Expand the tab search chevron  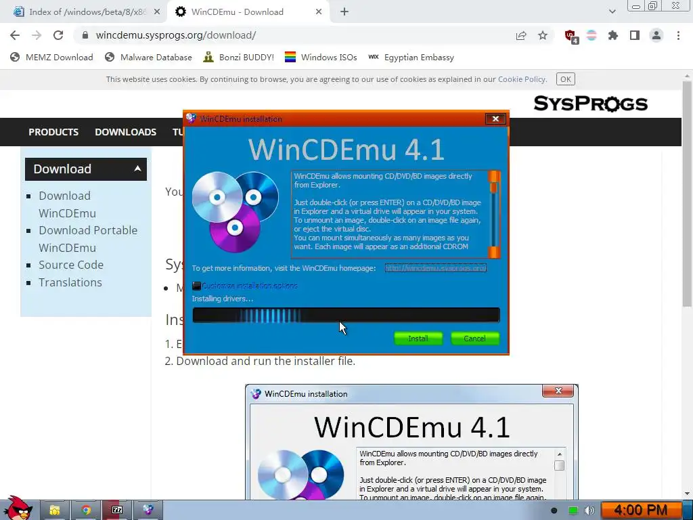click(612, 12)
